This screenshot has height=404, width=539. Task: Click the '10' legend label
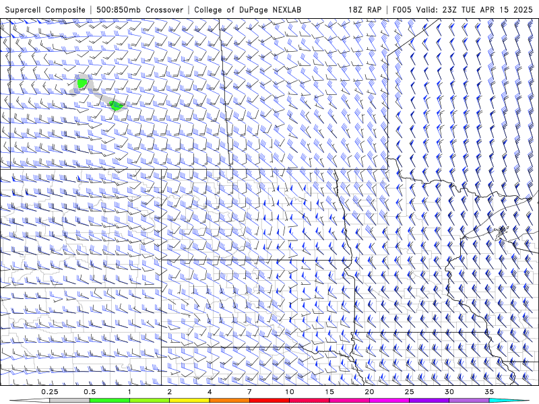click(290, 392)
